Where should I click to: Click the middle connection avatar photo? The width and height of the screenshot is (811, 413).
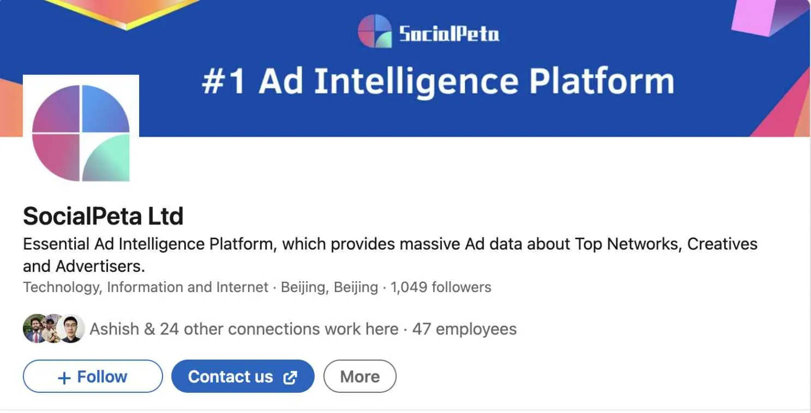point(52,329)
